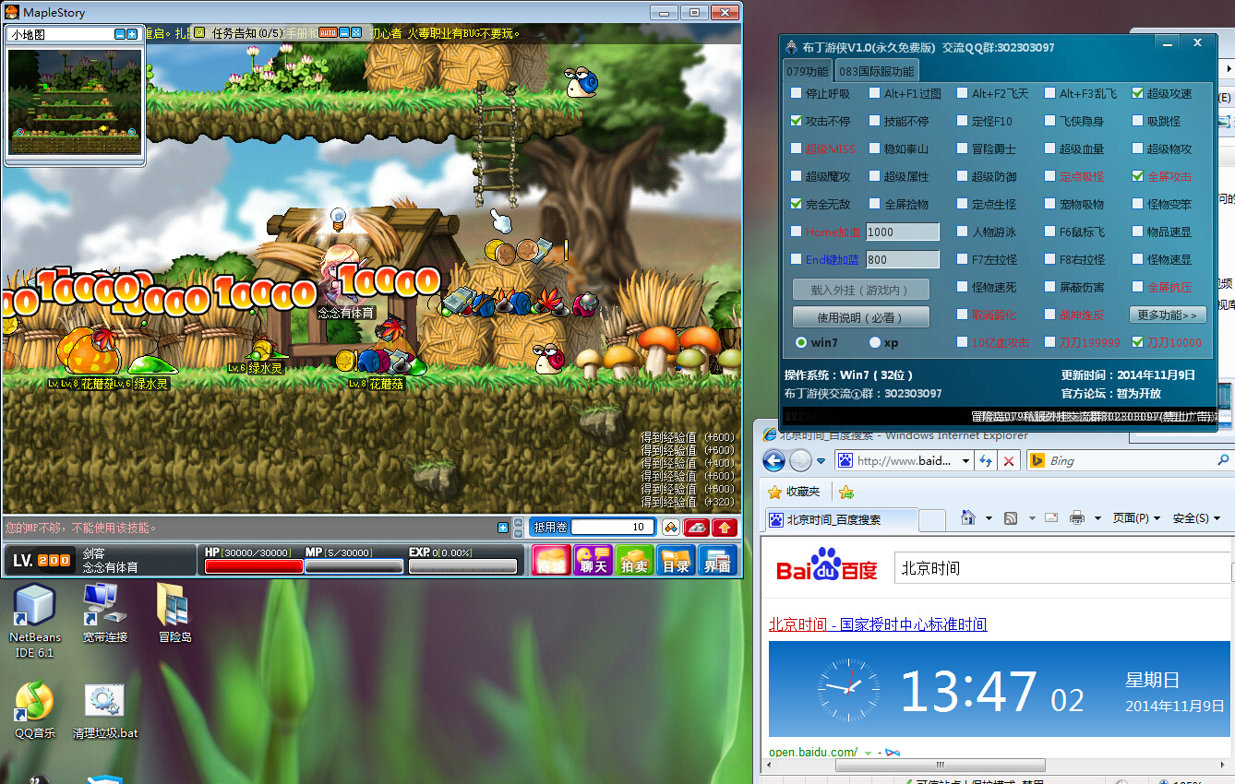Viewport: 1235px width, 784px height.
Task: Click the EXP bar in MapleStory status bar
Action: coord(462,566)
